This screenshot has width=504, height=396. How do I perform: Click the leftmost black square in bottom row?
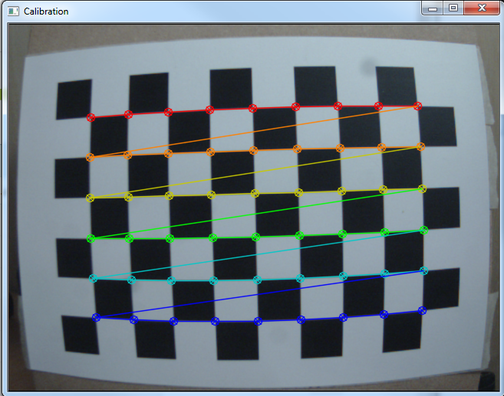coord(81,334)
